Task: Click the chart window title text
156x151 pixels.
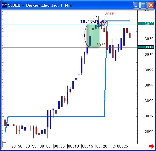Action: tap(40, 5)
